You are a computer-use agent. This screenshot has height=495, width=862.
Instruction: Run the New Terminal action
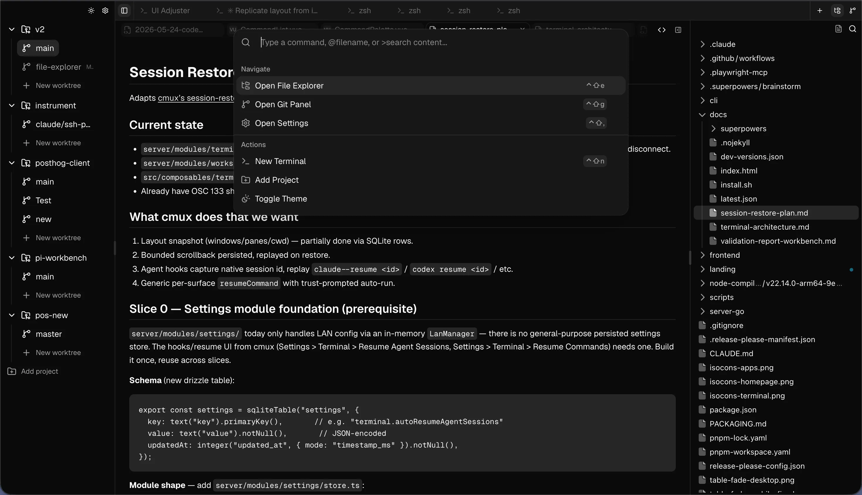(x=431, y=161)
